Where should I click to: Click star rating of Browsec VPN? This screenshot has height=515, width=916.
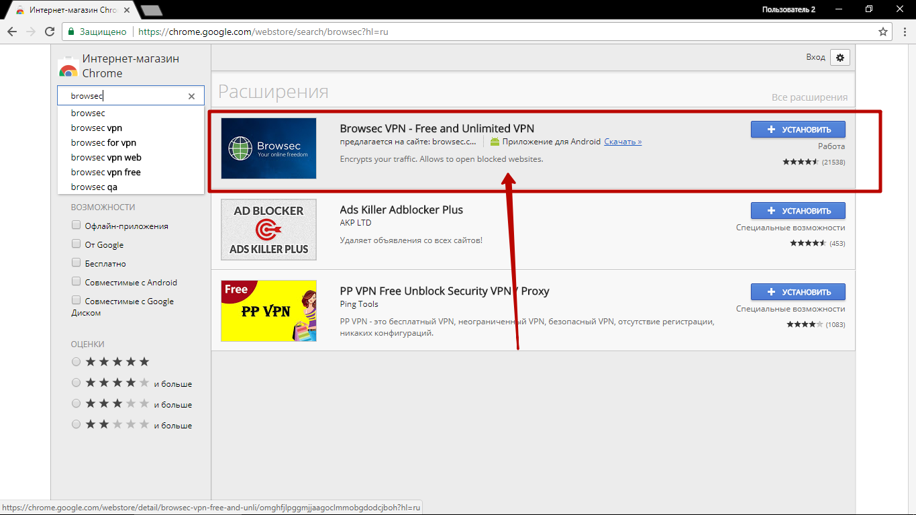tap(801, 162)
